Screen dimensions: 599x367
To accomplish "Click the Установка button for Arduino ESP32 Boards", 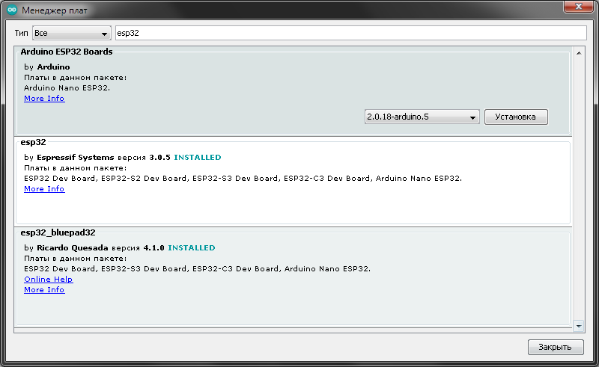I will pyautogui.click(x=516, y=117).
